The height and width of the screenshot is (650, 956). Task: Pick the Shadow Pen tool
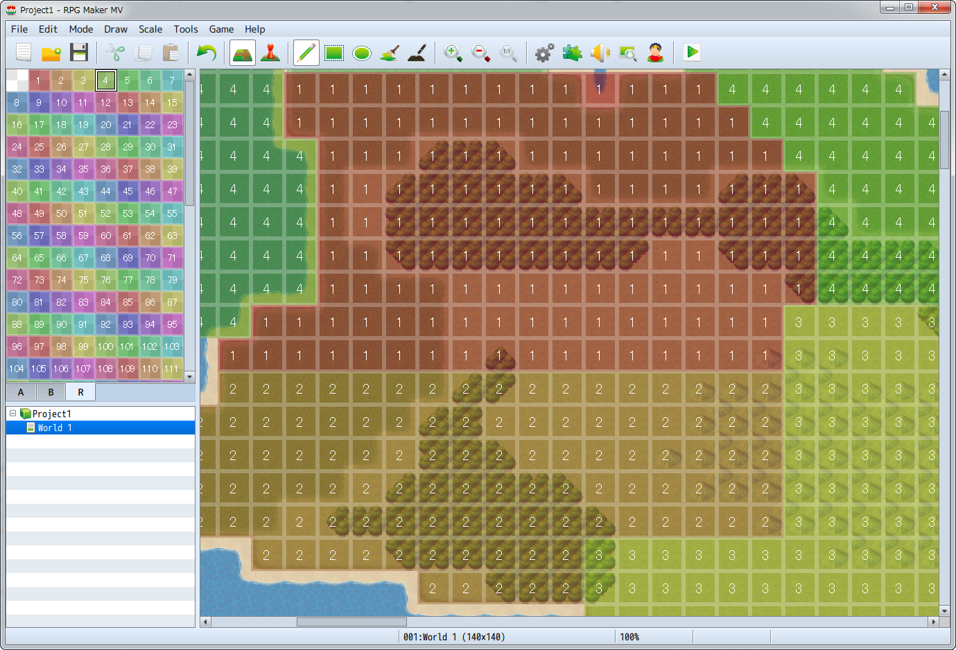417,53
